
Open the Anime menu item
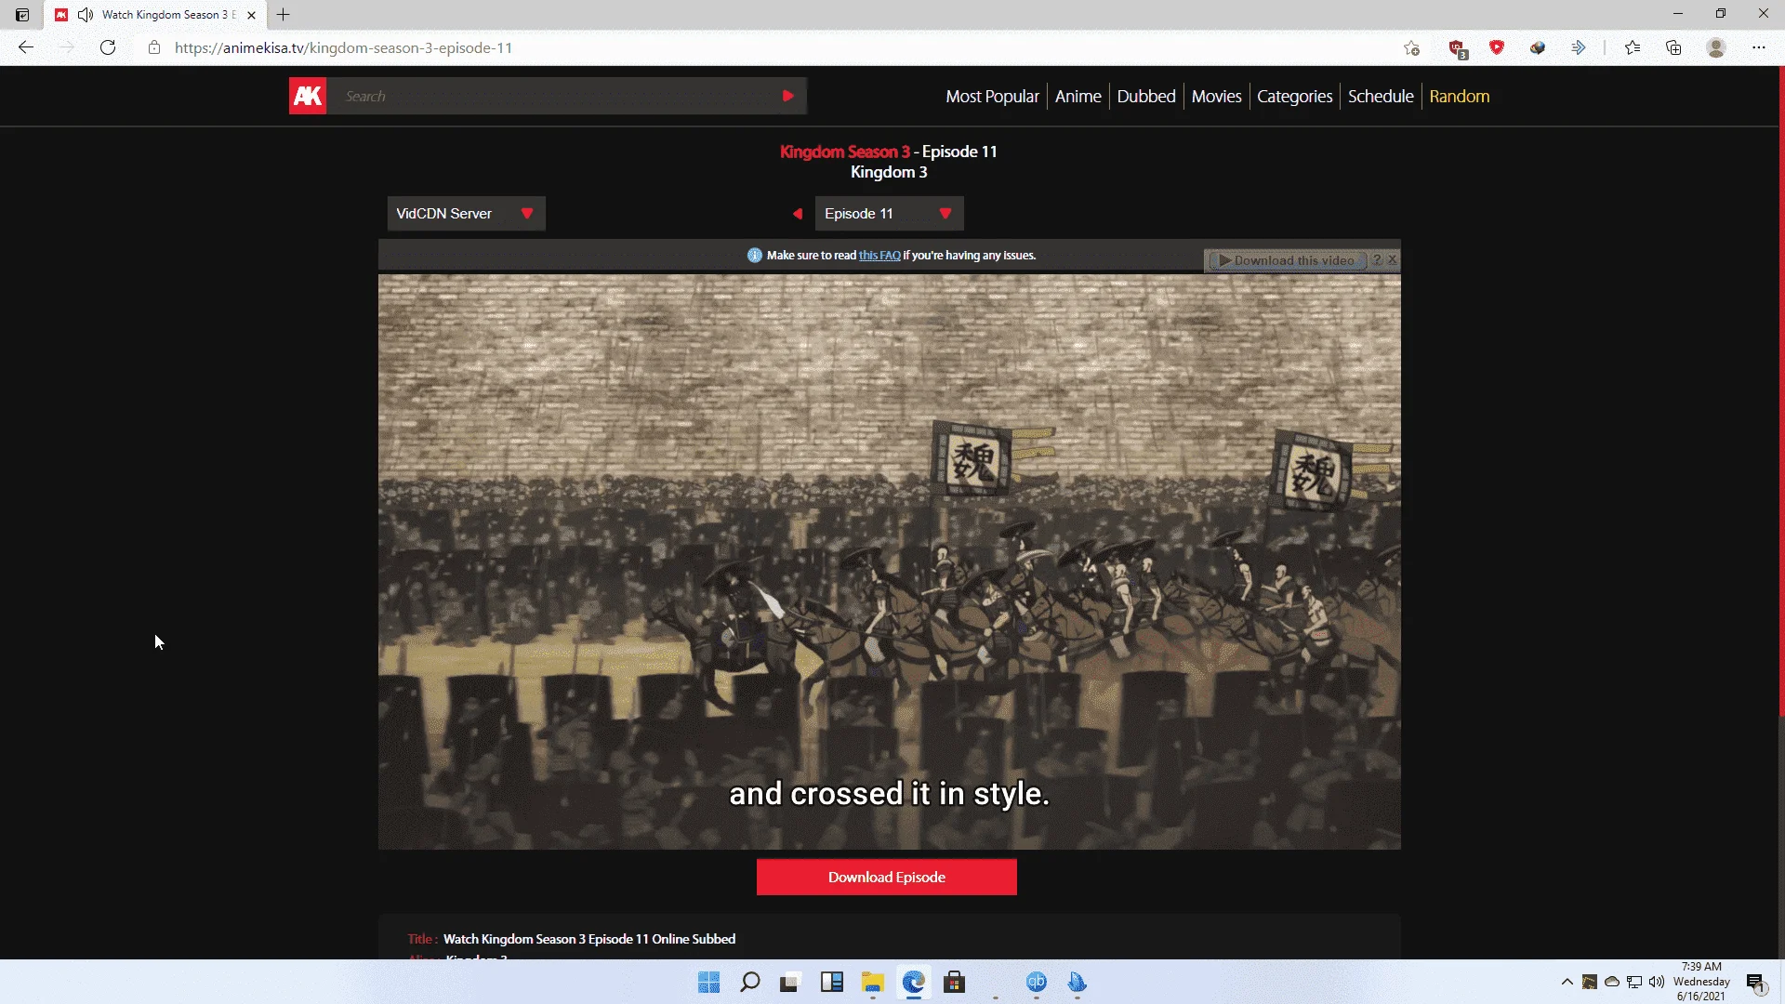coord(1078,96)
